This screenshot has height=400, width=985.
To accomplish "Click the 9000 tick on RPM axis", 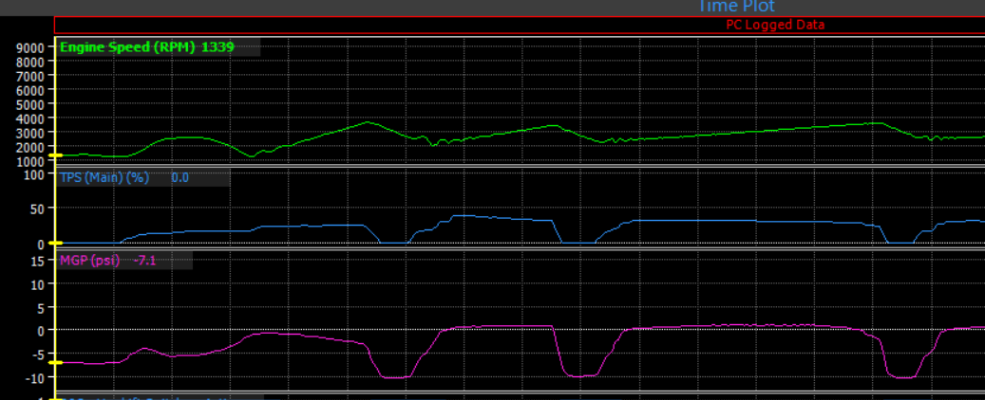I will click(30, 47).
